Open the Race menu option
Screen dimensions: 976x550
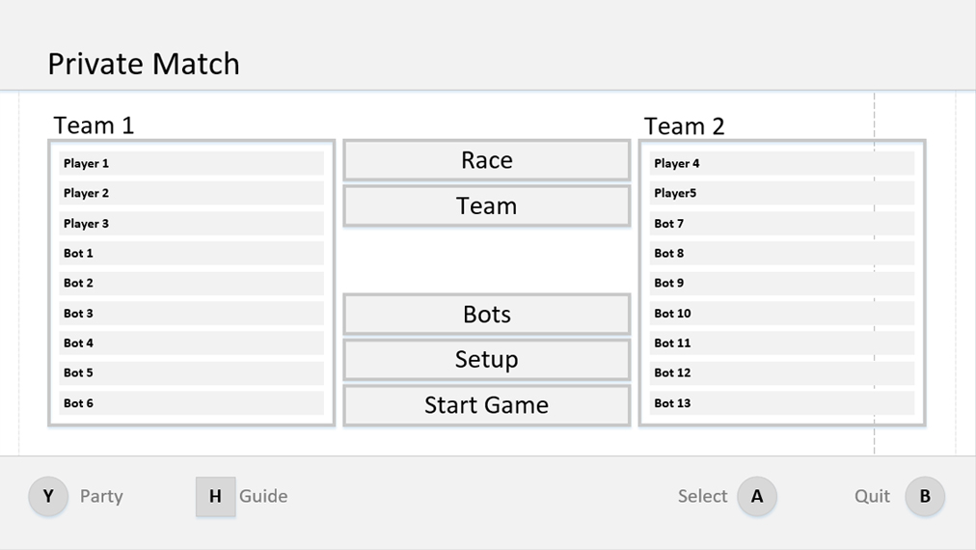pyautogui.click(x=486, y=160)
